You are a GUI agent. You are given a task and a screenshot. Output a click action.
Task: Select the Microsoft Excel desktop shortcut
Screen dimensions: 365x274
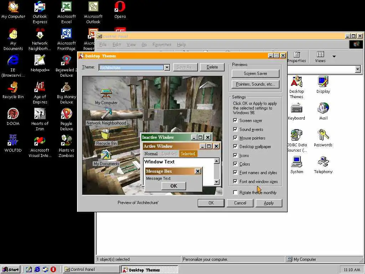[x=66, y=12]
